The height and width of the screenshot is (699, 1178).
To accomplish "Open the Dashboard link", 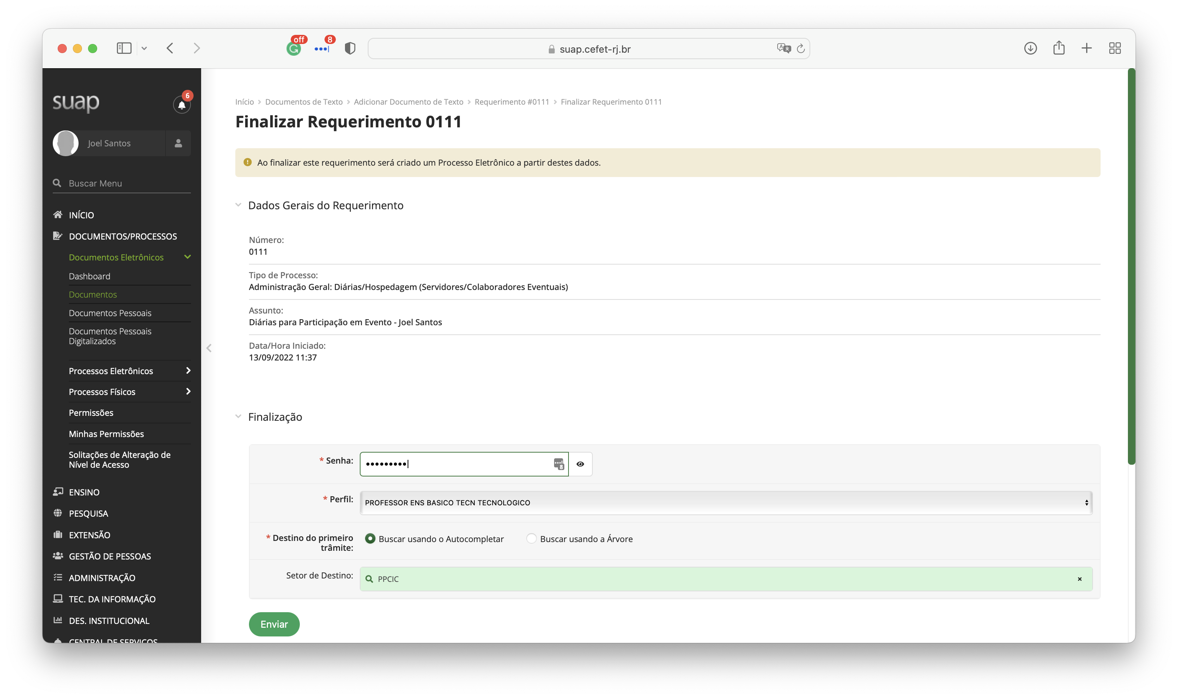I will tap(90, 276).
